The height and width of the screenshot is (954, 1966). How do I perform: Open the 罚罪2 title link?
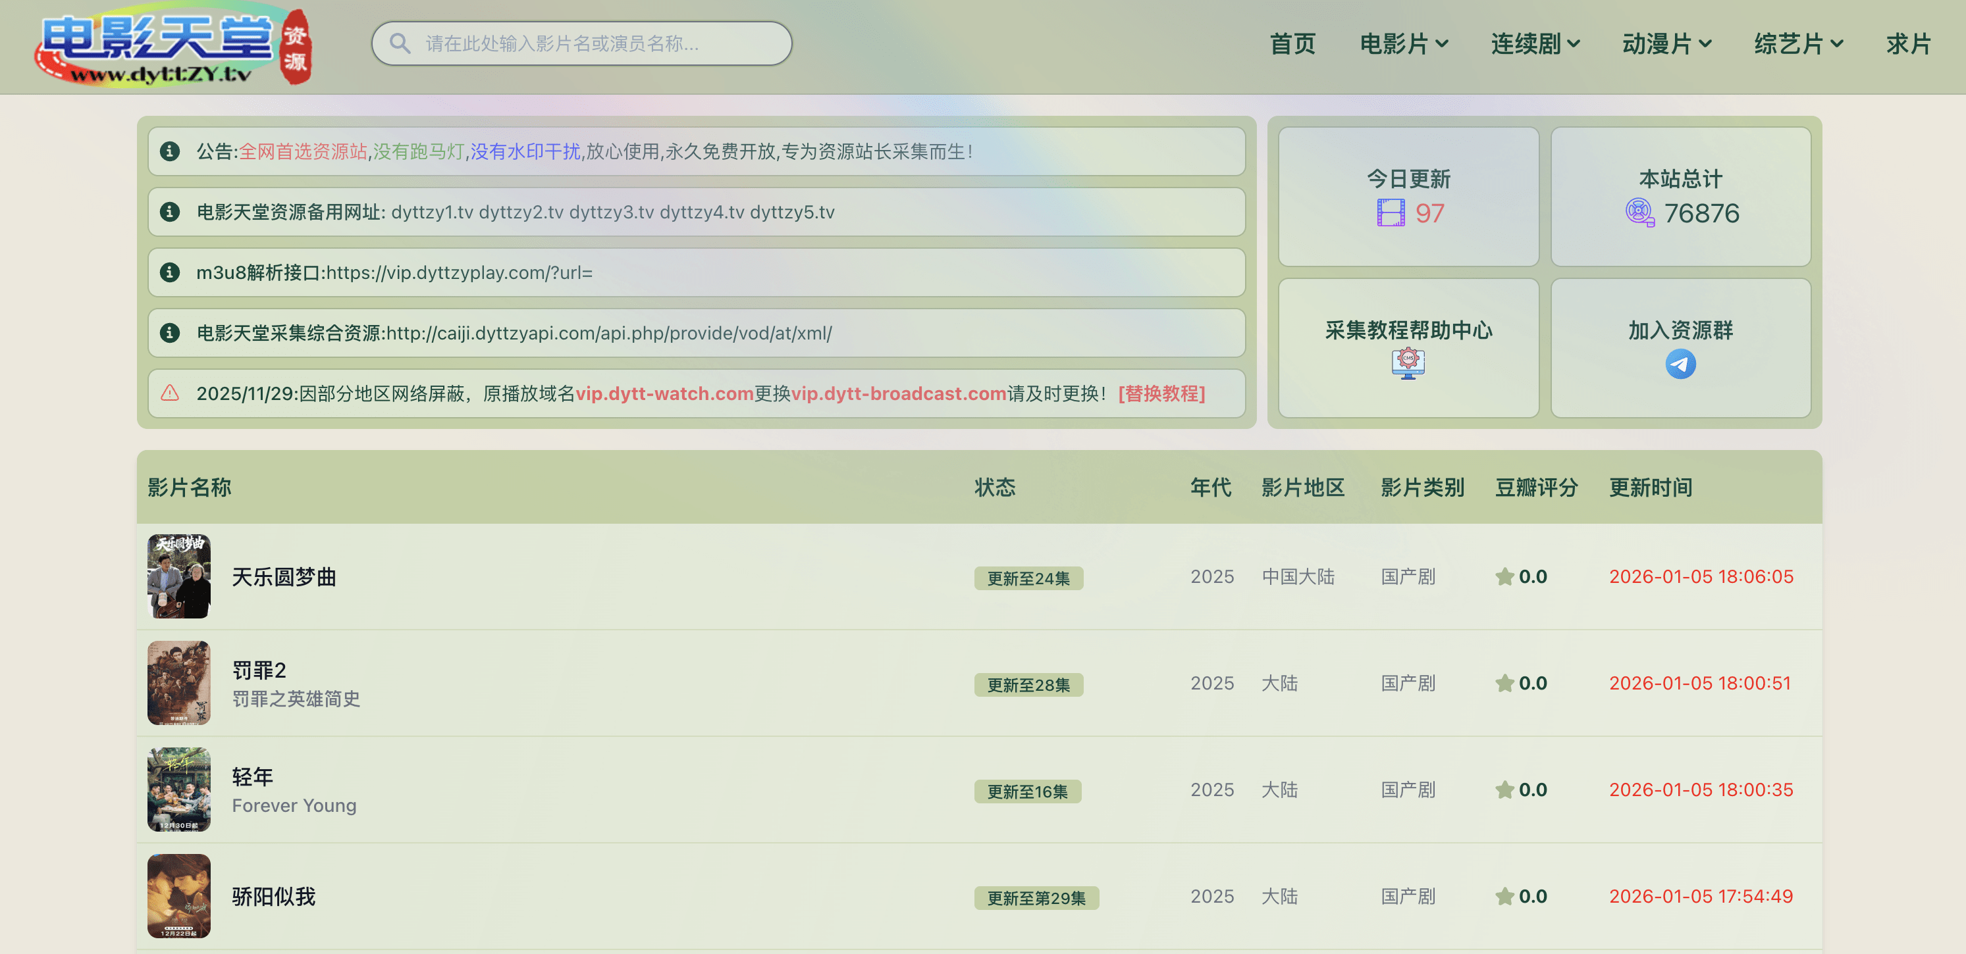coord(259,670)
